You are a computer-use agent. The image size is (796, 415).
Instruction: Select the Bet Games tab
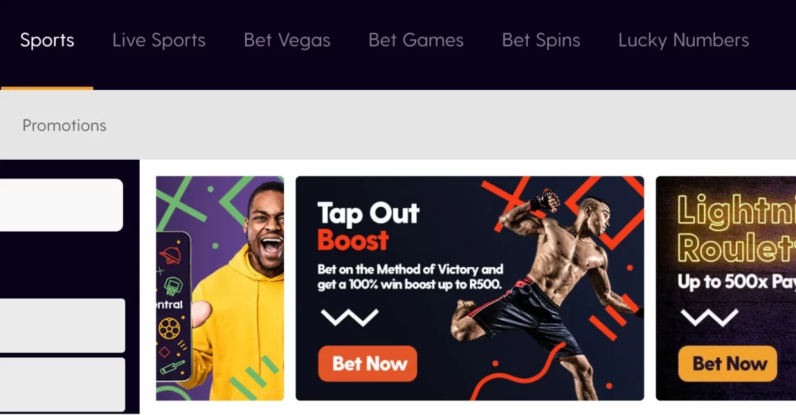click(415, 40)
